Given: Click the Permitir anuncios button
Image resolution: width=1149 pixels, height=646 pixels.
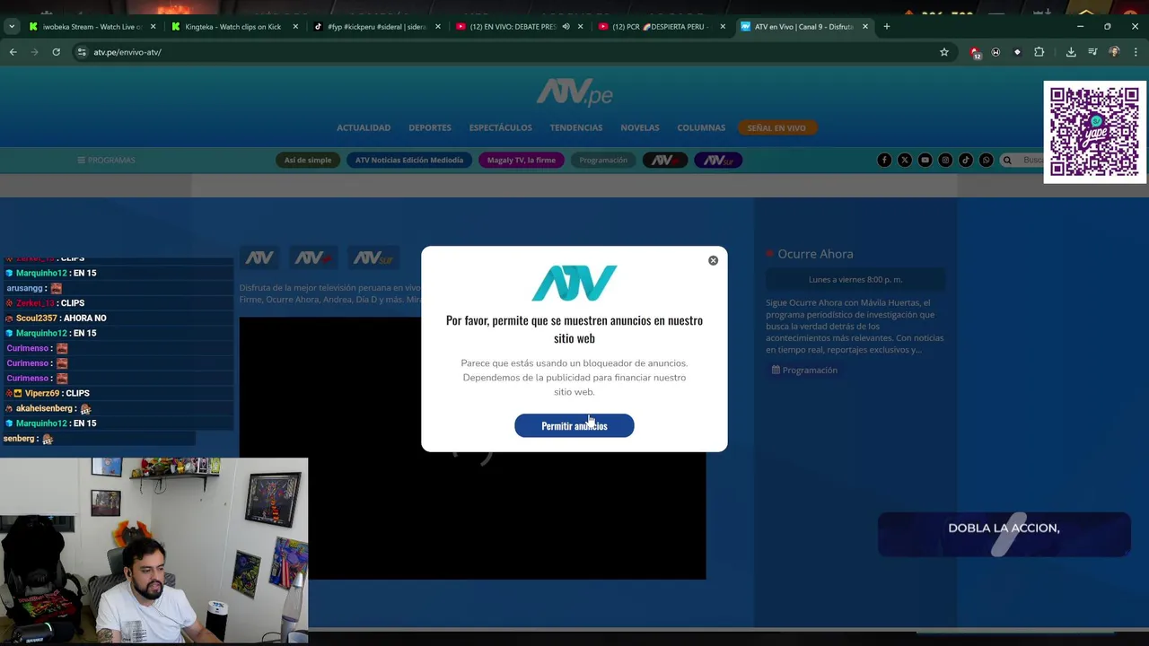Looking at the screenshot, I should (x=574, y=425).
